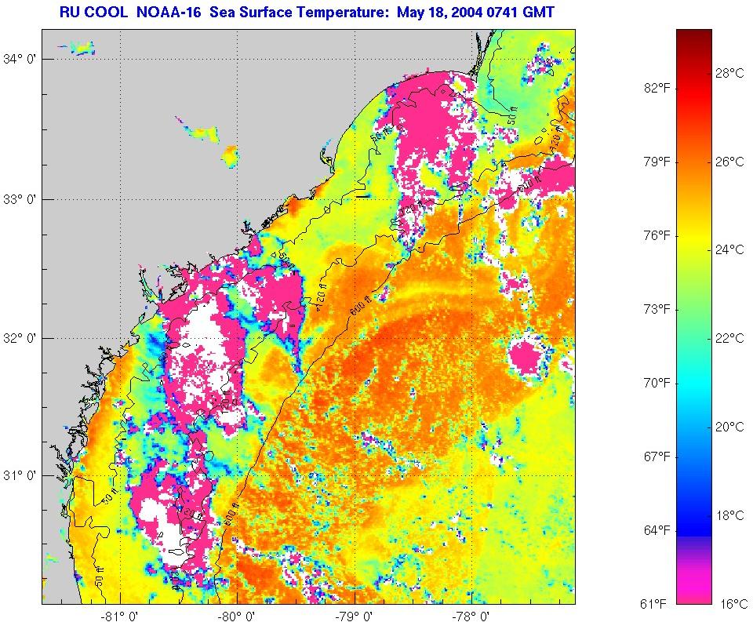
Task: Click the 24°C colorbar label
Action: (x=730, y=249)
